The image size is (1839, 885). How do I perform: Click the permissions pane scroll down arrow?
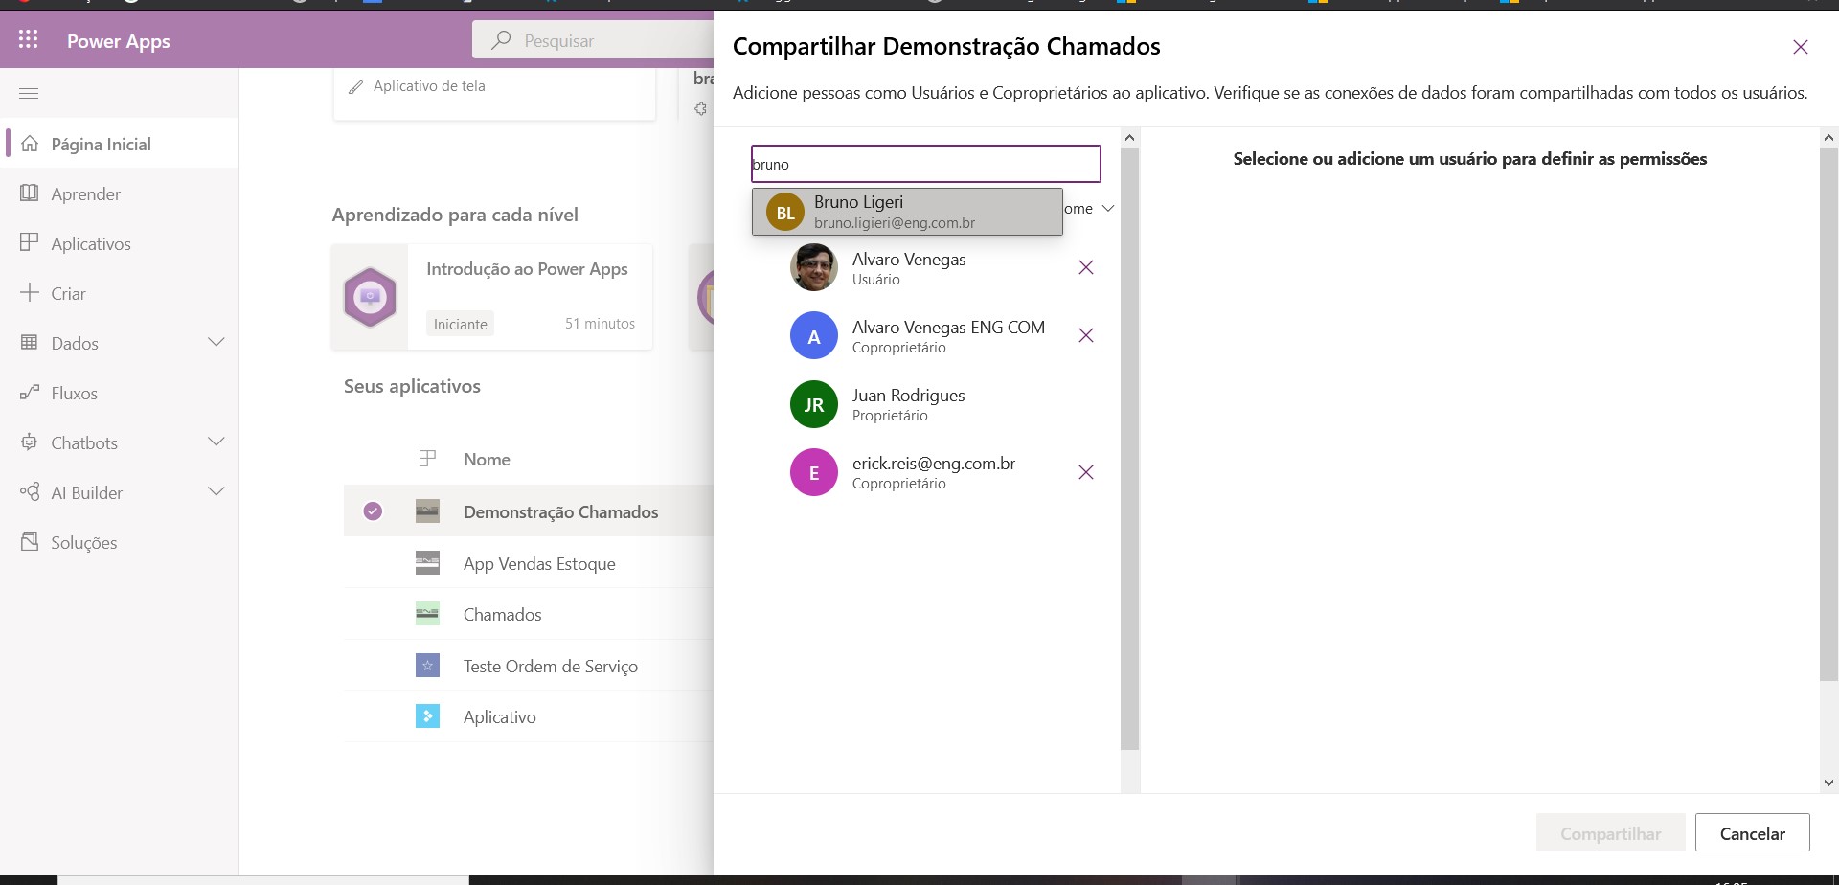coord(1828,783)
